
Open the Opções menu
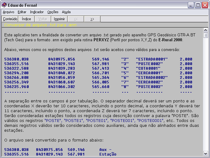(53, 12)
